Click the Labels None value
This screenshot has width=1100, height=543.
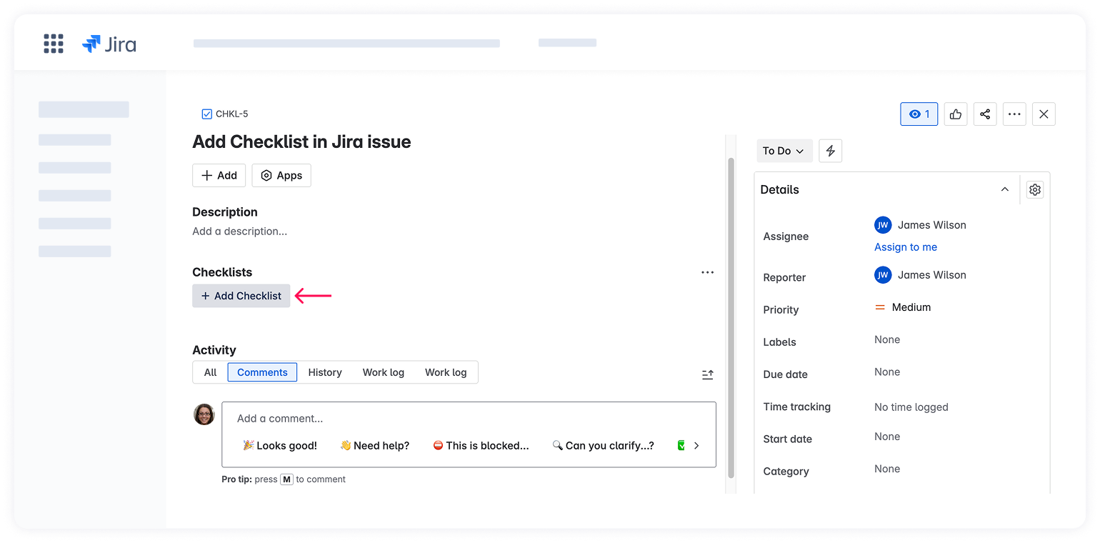887,340
